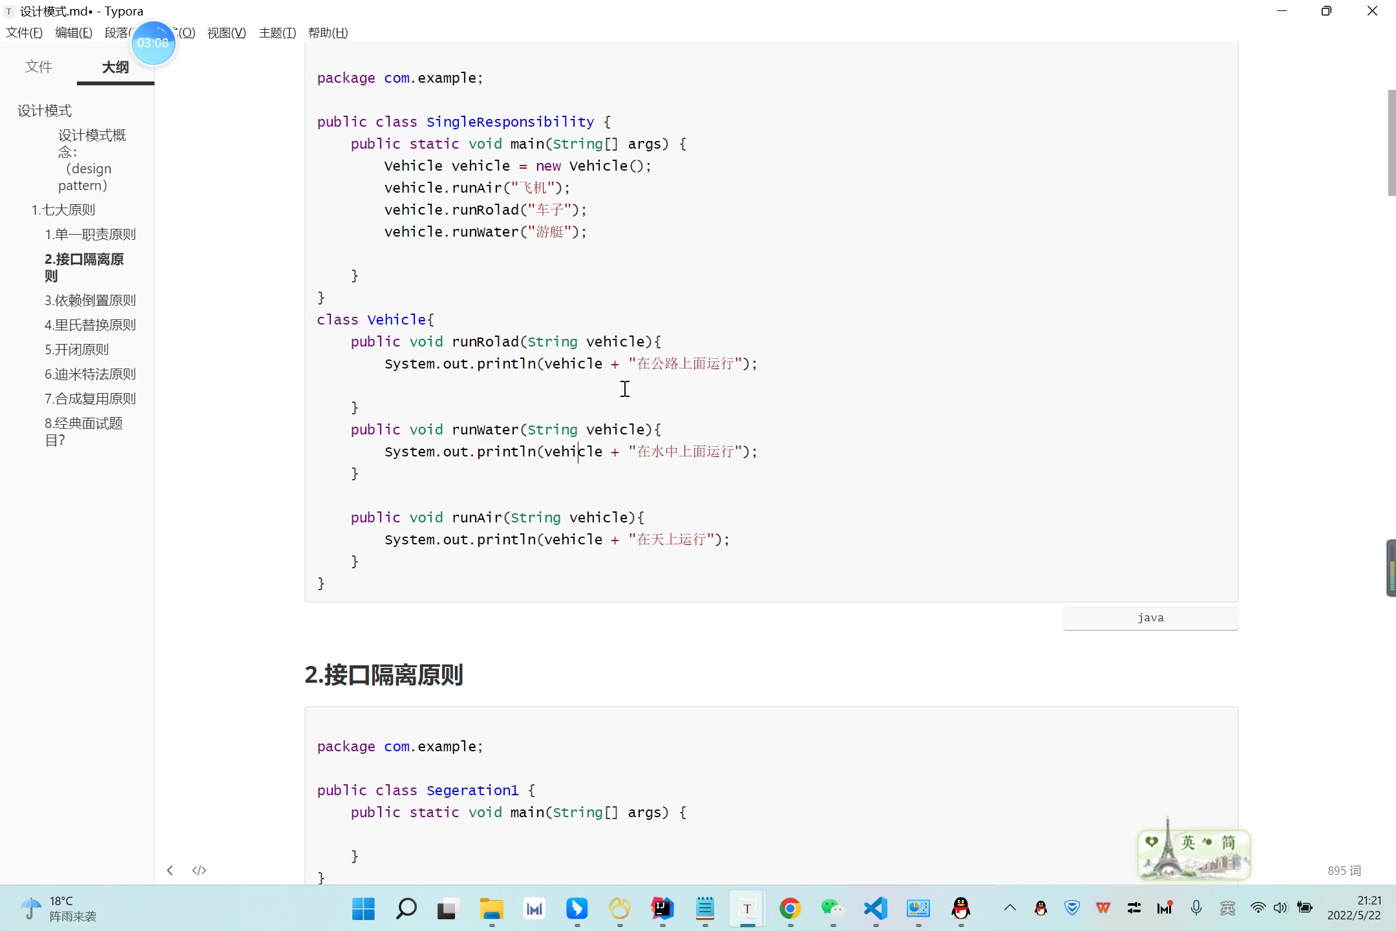Click the java code language field

pos(1150,618)
